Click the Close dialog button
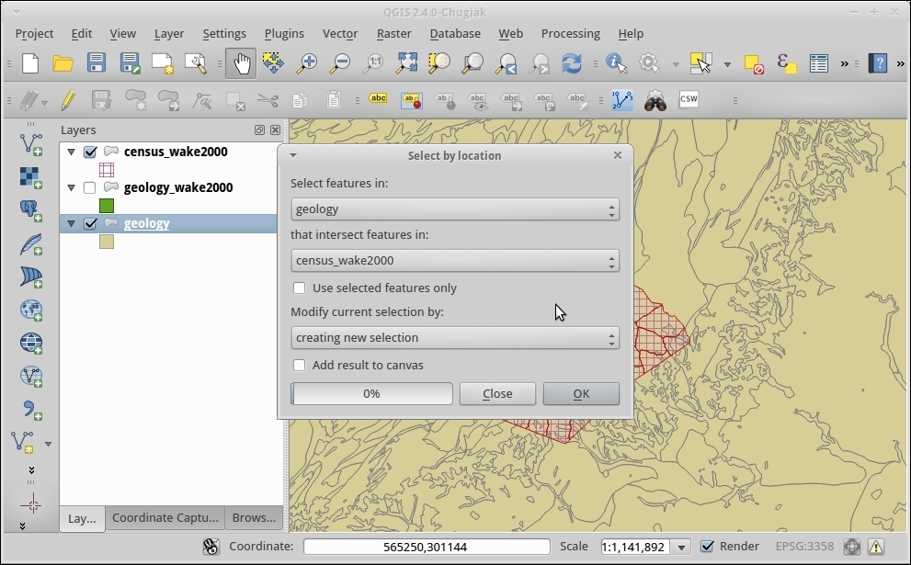Viewport: 911px width, 565px height. (497, 394)
